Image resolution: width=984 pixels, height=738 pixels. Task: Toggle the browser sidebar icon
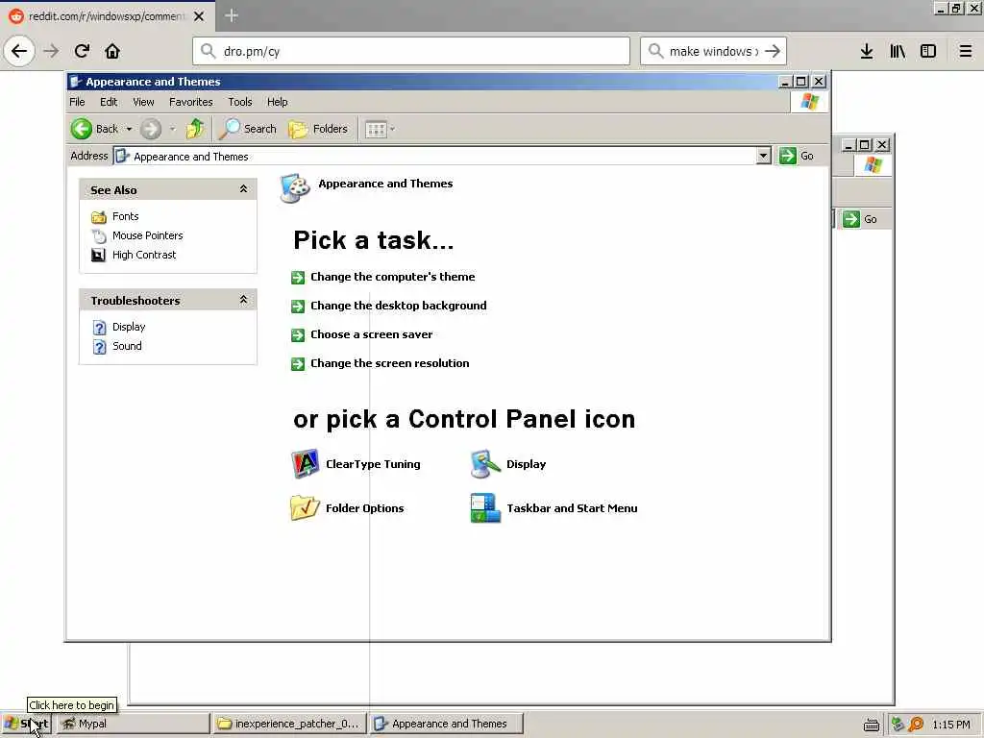pos(928,51)
